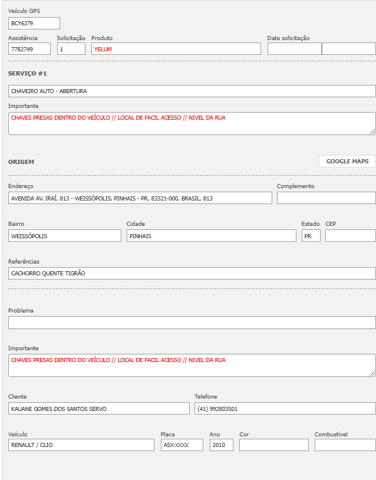The width and height of the screenshot is (376, 480).
Task: Click the Telefone number field
Action: [x=285, y=409]
